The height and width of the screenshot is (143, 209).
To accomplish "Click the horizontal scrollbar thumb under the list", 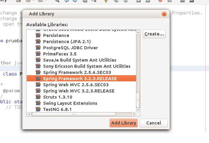I will point(74,114).
